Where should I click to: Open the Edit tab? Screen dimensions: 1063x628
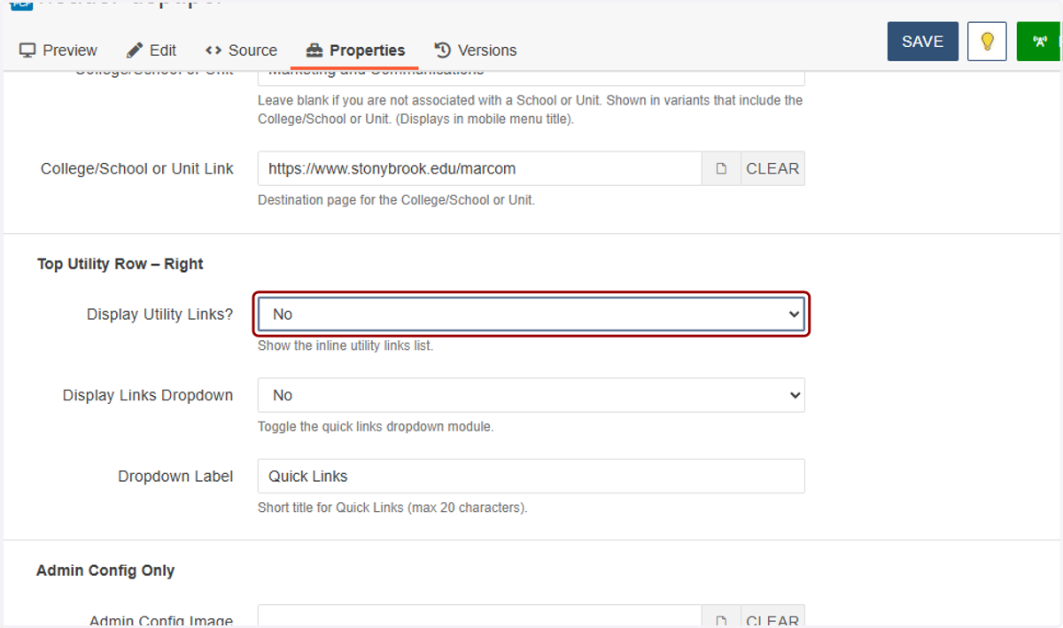coord(151,50)
